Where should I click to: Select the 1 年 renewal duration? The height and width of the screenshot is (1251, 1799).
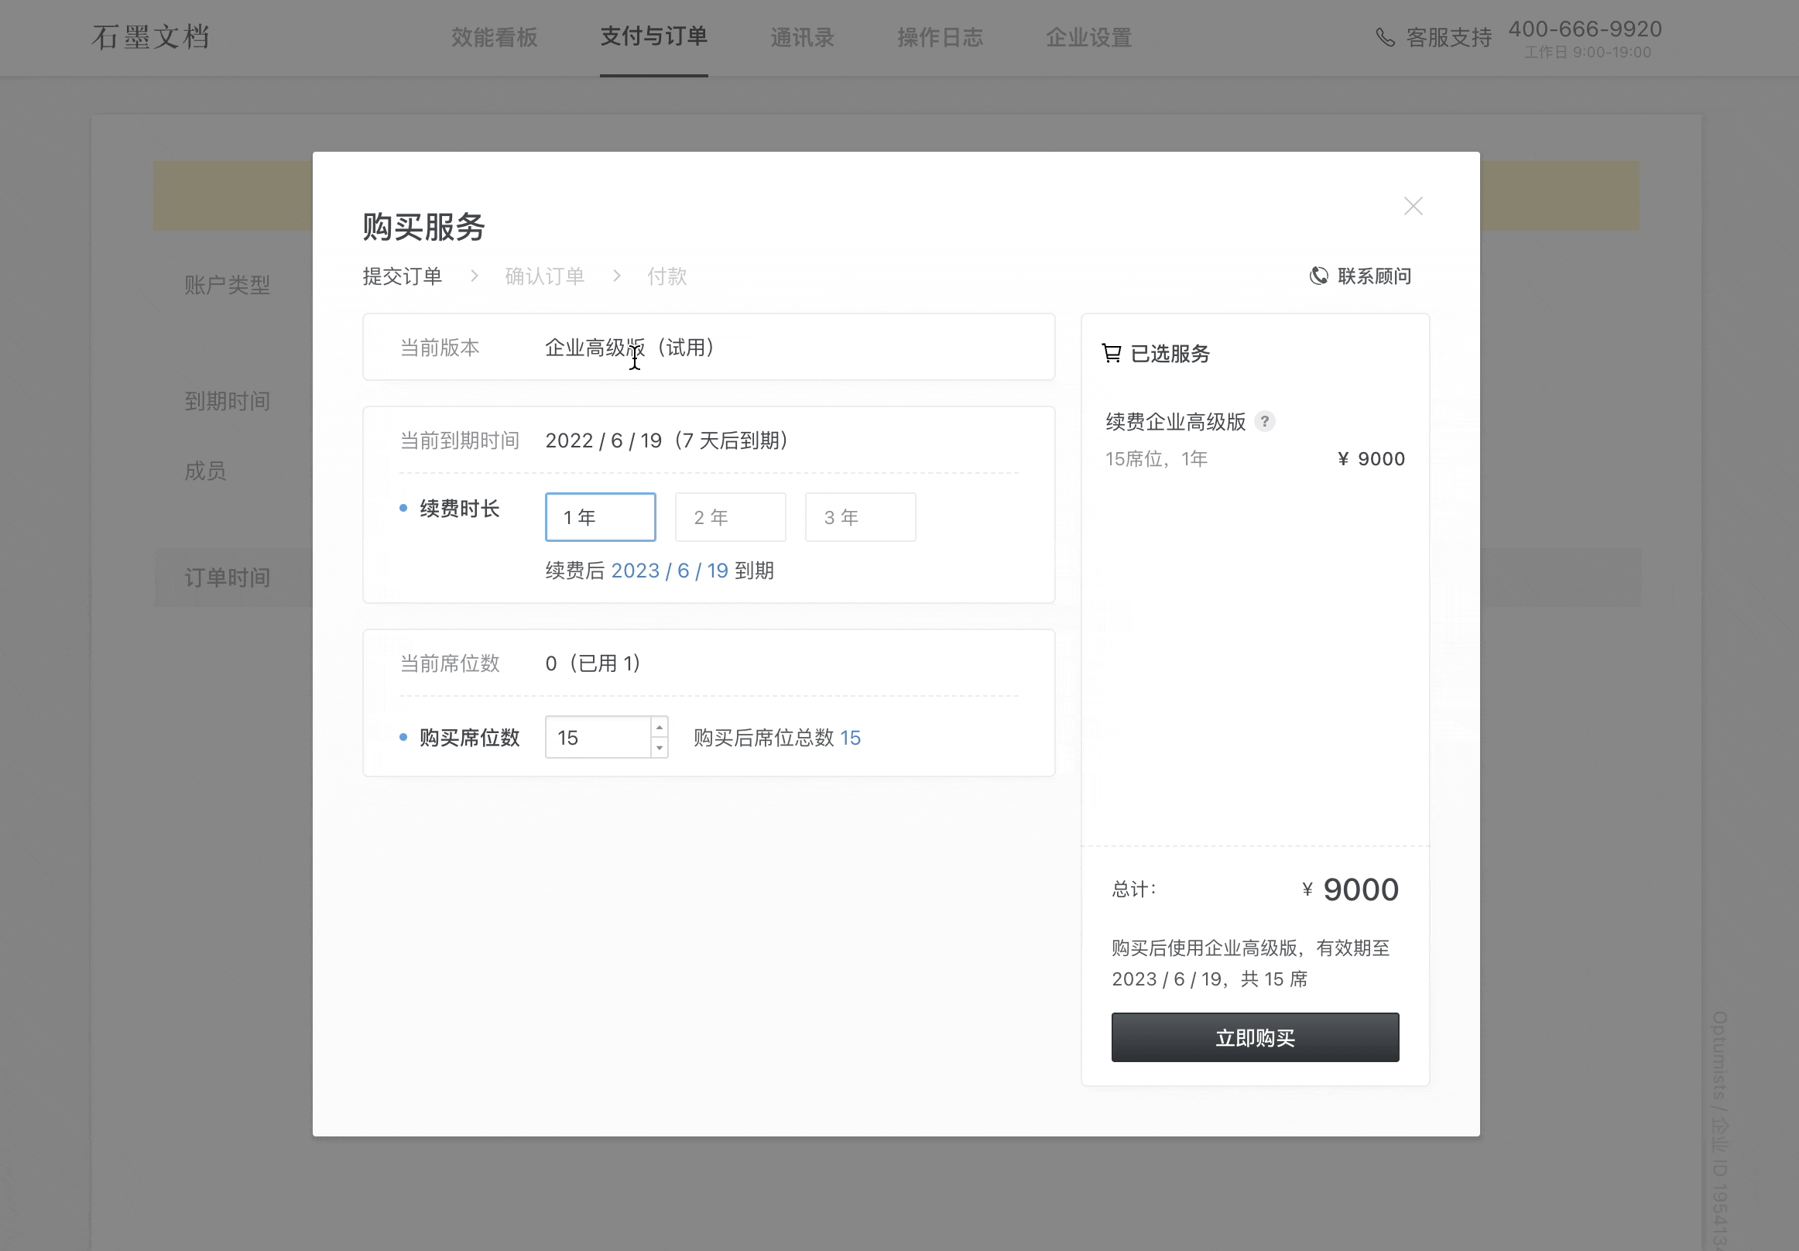coord(600,517)
